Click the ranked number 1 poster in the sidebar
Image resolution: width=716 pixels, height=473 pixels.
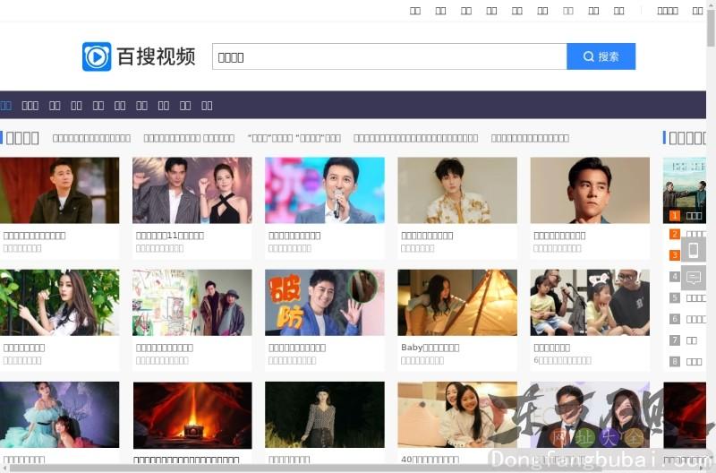(x=684, y=190)
